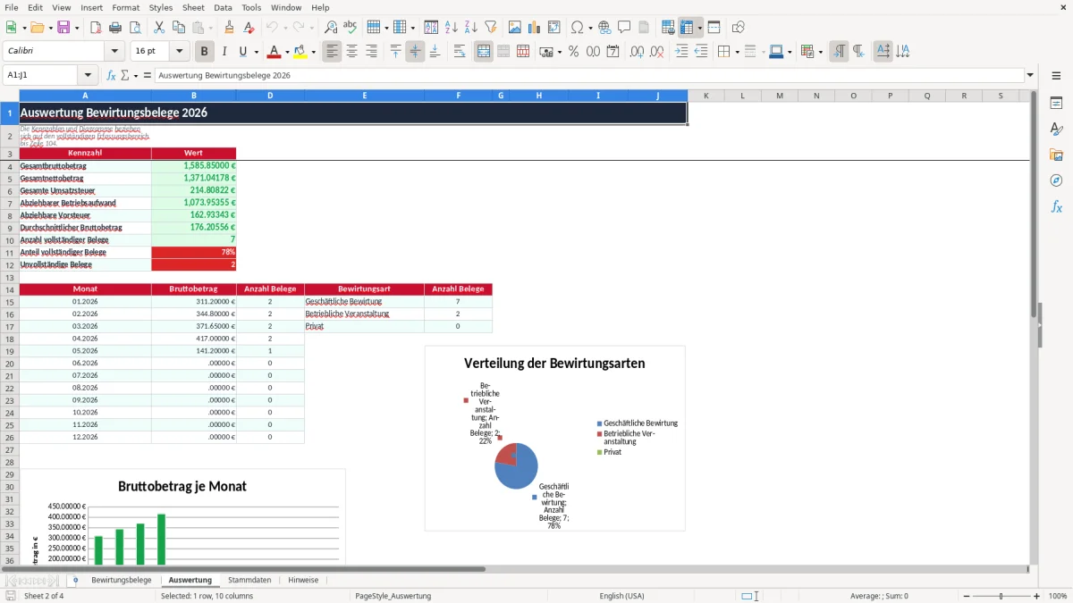Click the Draw Functions shapes icon
1073x603 pixels.
pos(738,28)
